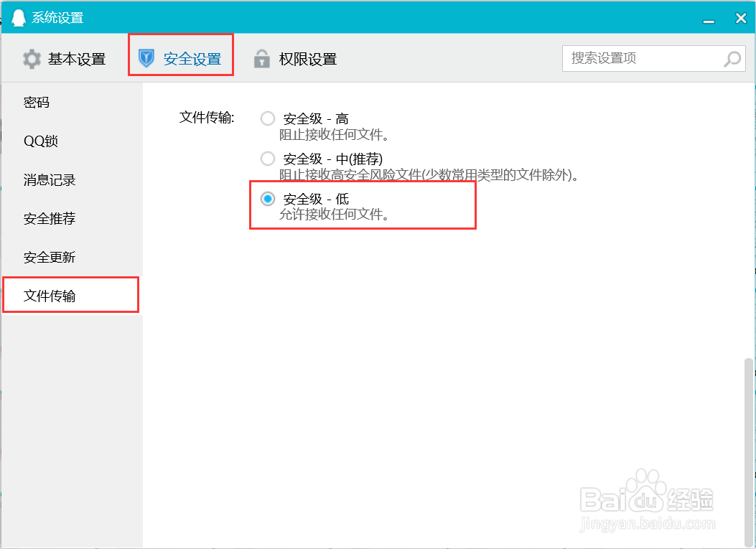Select 安全级 - 中(推荐) radio button
Image resolution: width=756 pixels, height=549 pixels.
coord(268,159)
